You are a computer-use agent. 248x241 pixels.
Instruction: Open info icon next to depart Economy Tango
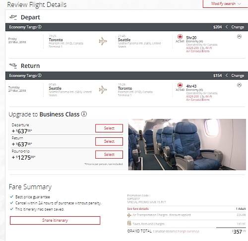pyautogui.click(x=40, y=27)
